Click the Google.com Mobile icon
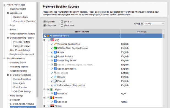Image resolution: width=170 pixels, height=108 pixels. coord(55,69)
